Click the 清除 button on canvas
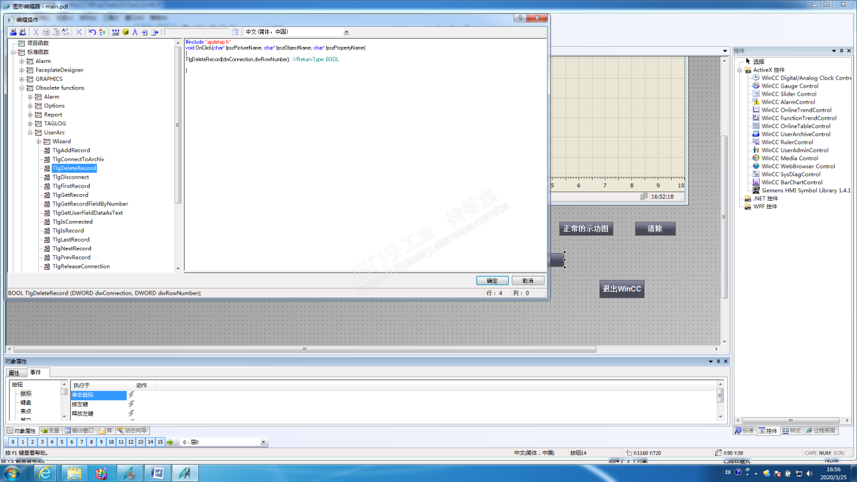Image resolution: width=857 pixels, height=482 pixels. [x=655, y=228]
